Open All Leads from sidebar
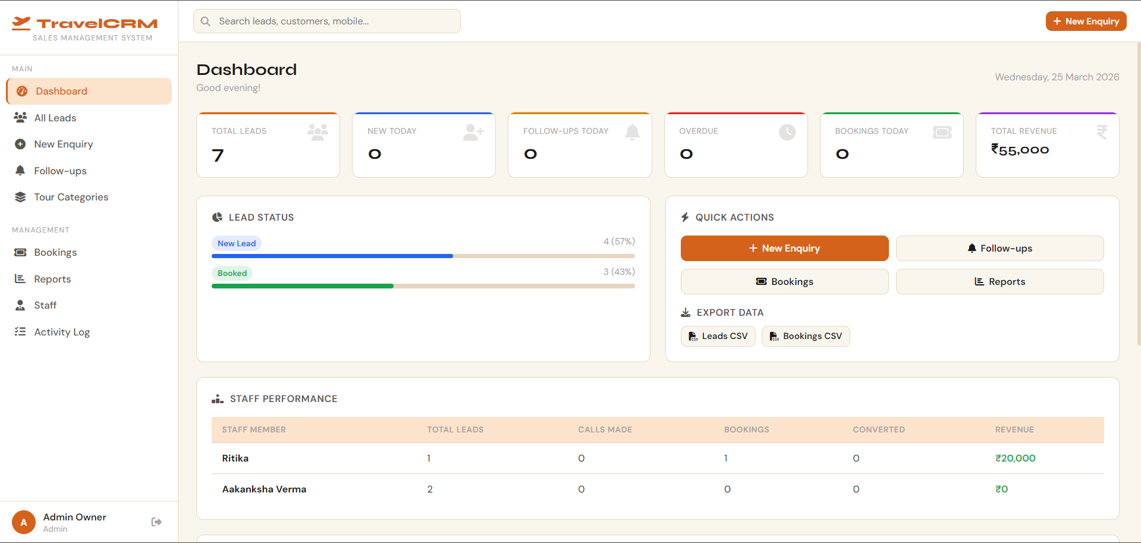The image size is (1141, 543). click(89, 118)
